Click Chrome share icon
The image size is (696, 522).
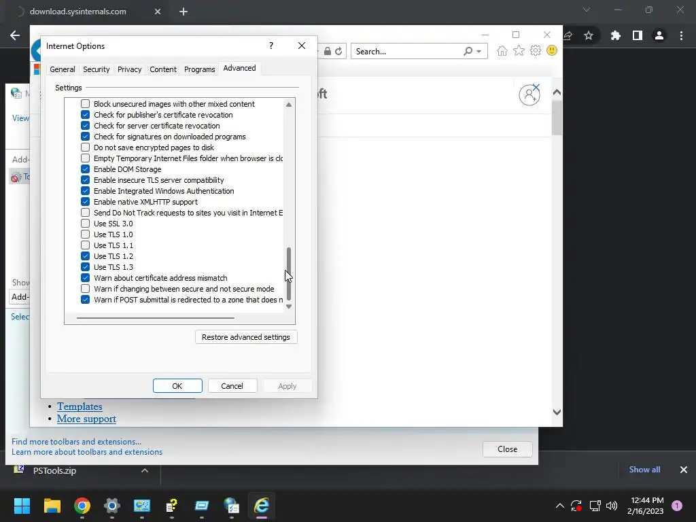click(x=568, y=35)
